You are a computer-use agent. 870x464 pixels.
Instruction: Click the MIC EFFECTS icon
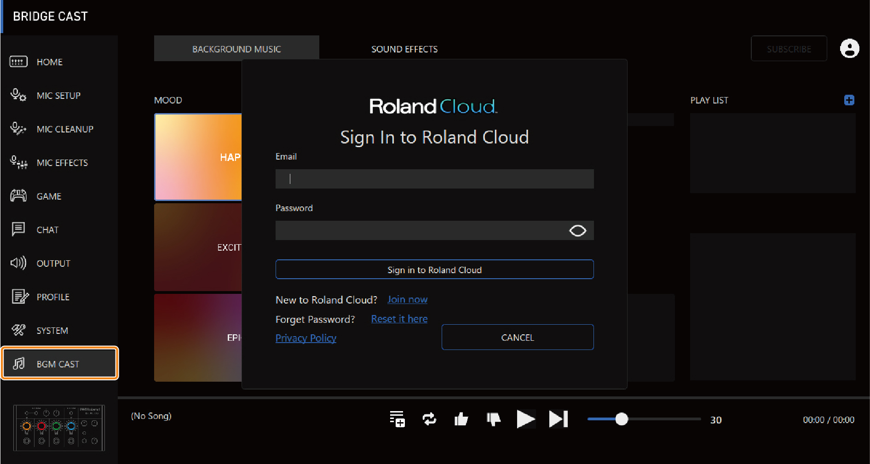point(18,162)
